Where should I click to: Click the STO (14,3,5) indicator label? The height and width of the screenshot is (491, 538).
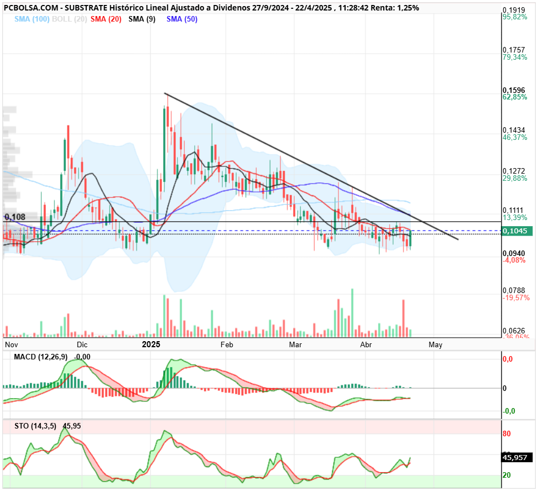(x=35, y=426)
